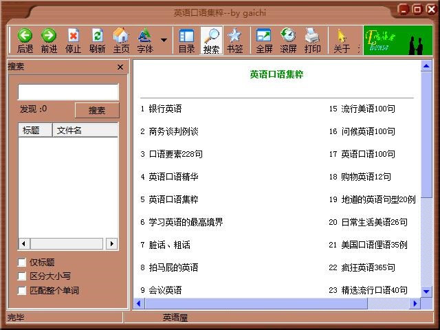Change font size with 字体 icon
Viewport: 440px width, 330px height.
pyautogui.click(x=145, y=41)
